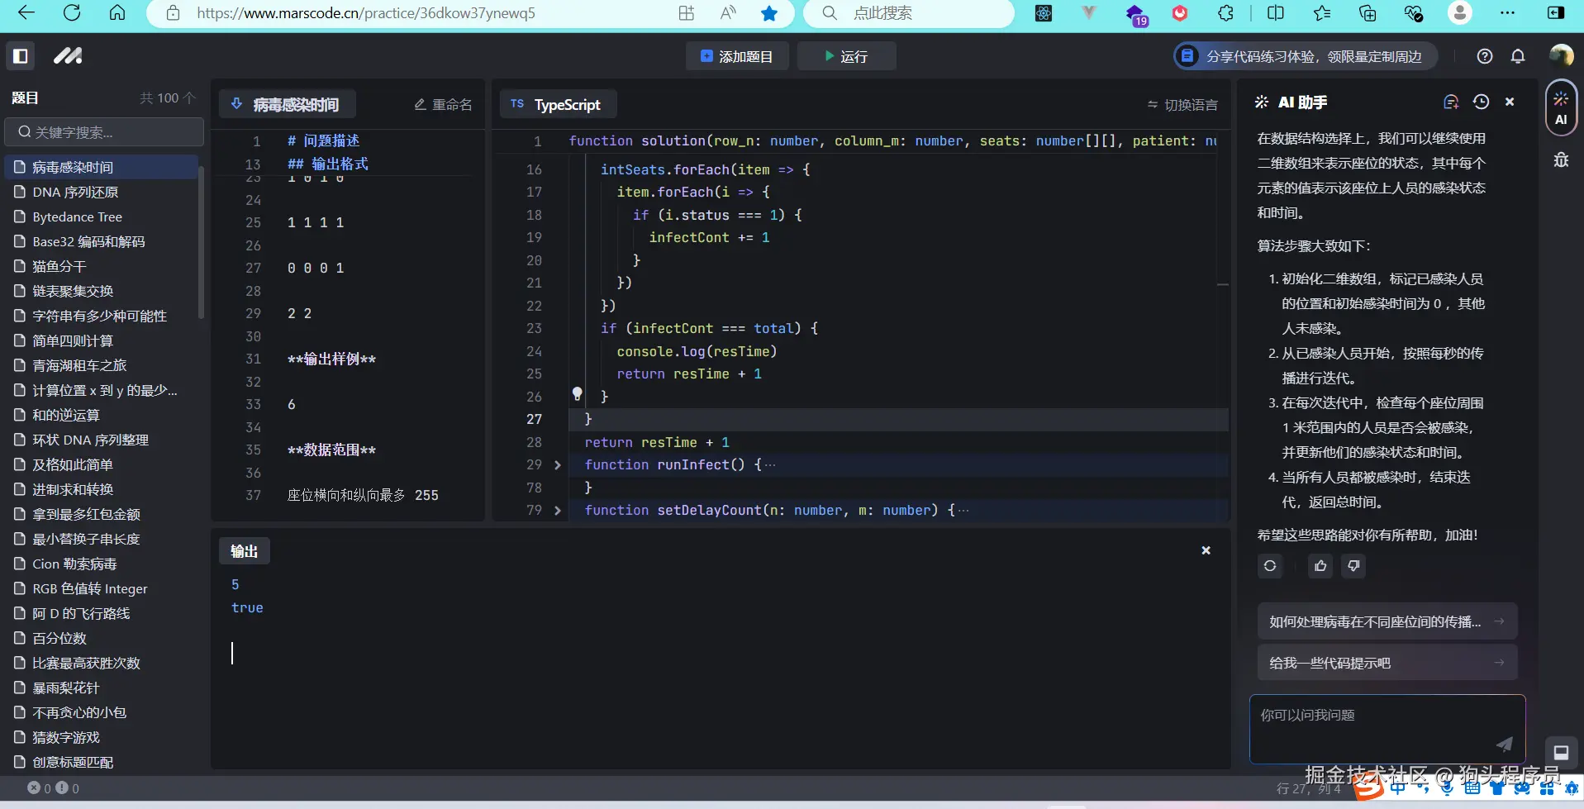Viewport: 1584px width, 809px height.
Task: Start a new AI chat session
Action: pos(1450,102)
